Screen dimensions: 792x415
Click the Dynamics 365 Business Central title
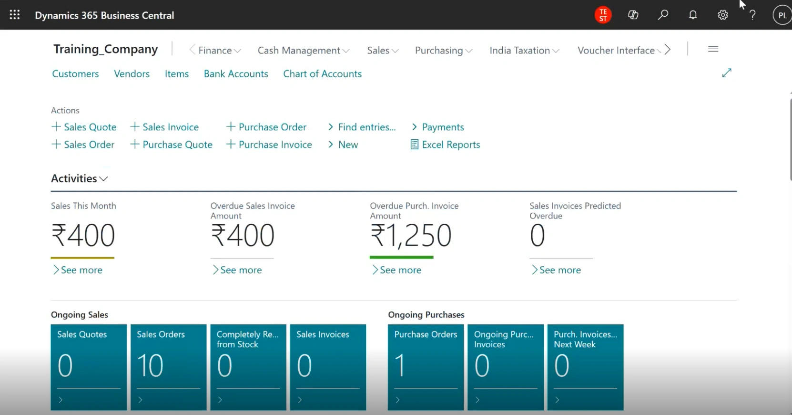pos(104,15)
